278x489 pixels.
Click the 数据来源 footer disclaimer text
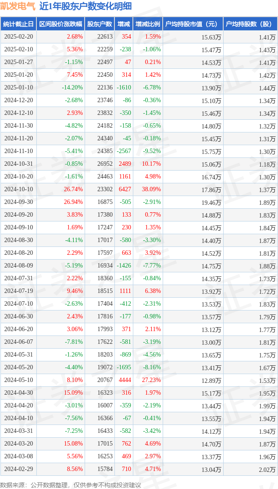pyautogui.click(x=71, y=485)
